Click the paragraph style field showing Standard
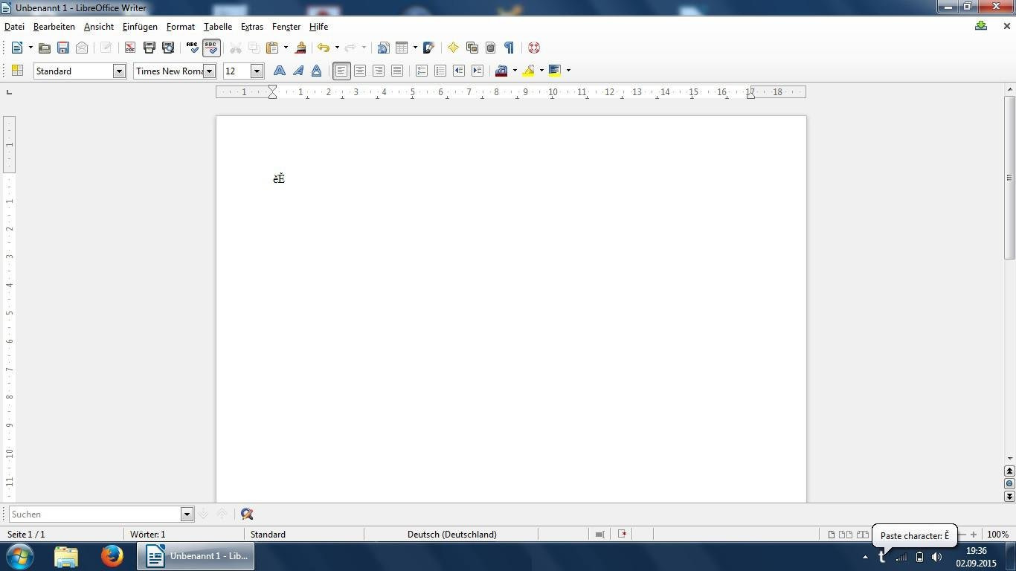The width and height of the screenshot is (1016, 571). [73, 71]
